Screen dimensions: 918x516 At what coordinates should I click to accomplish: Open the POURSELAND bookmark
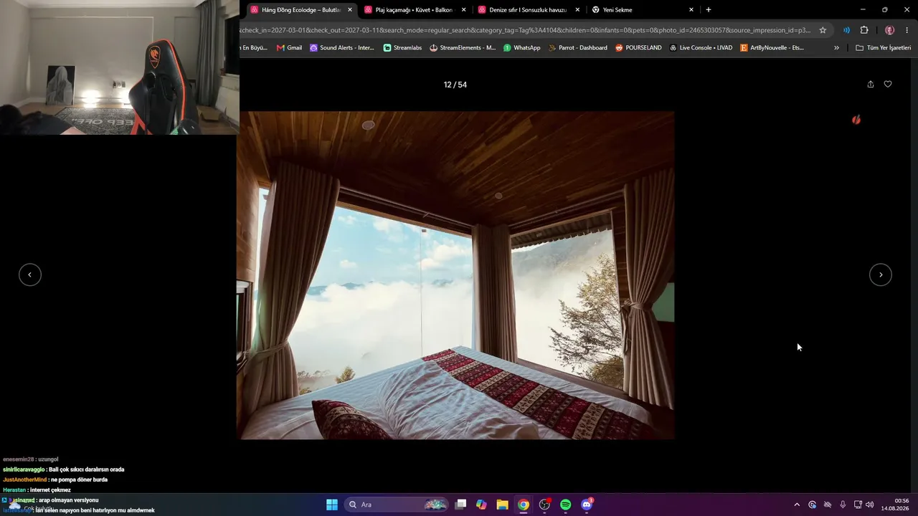pyautogui.click(x=638, y=48)
